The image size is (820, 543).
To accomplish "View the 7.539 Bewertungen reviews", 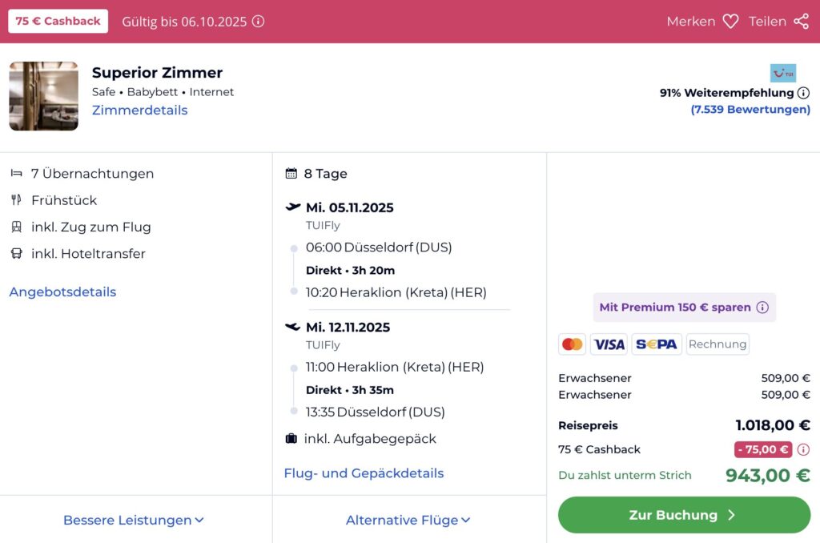I will click(x=750, y=110).
